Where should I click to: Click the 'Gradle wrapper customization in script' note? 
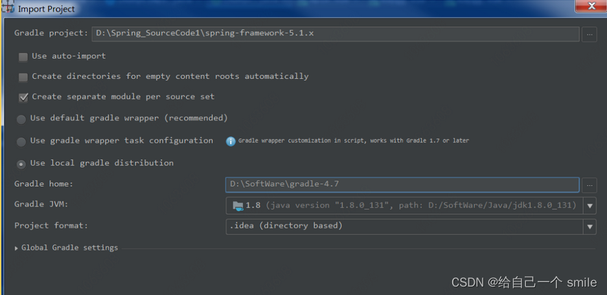point(354,141)
